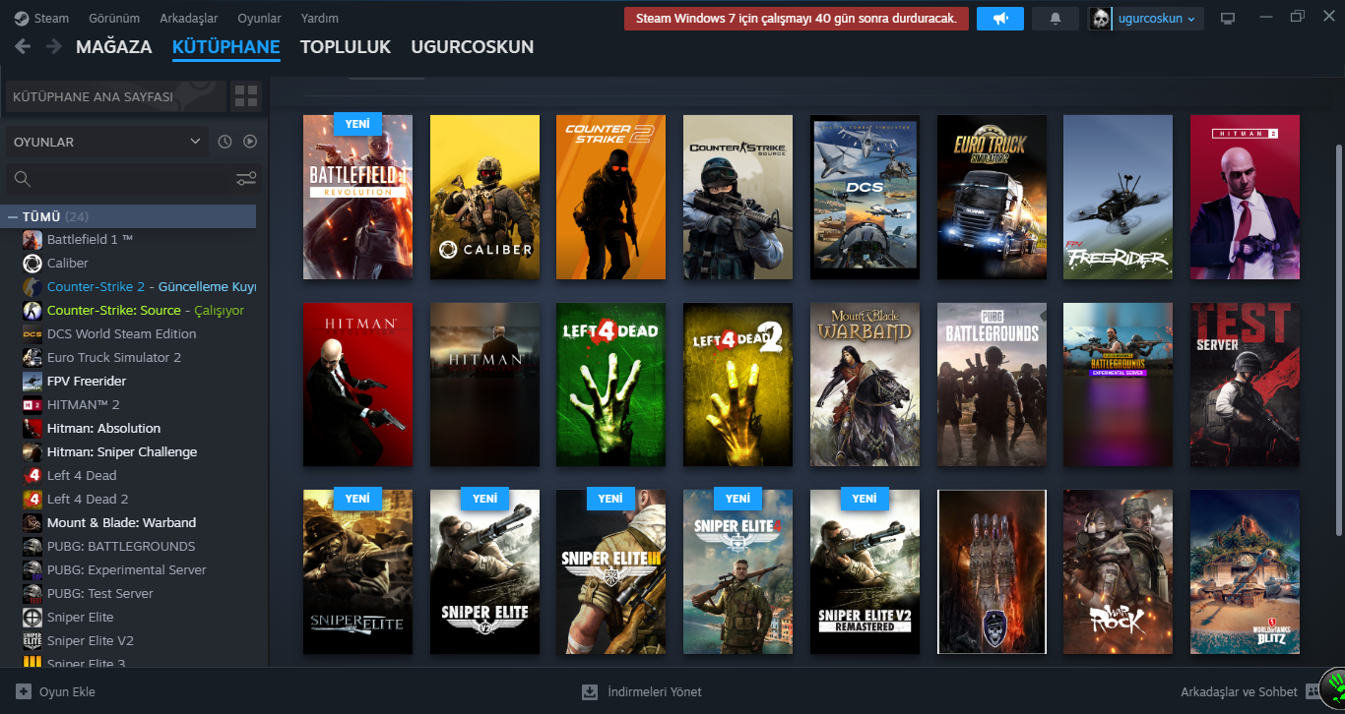Open the Sniper Elite 4 cover
Screen dimensions: 1345x714
737,571
